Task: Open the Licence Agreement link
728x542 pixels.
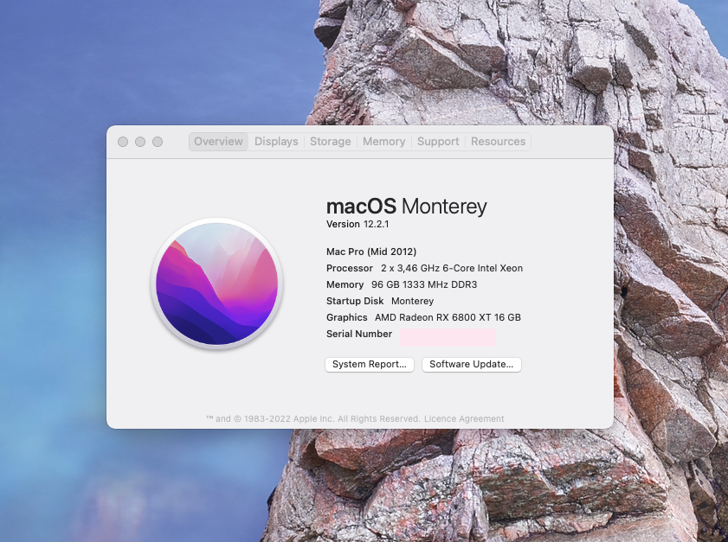Action: coord(464,418)
